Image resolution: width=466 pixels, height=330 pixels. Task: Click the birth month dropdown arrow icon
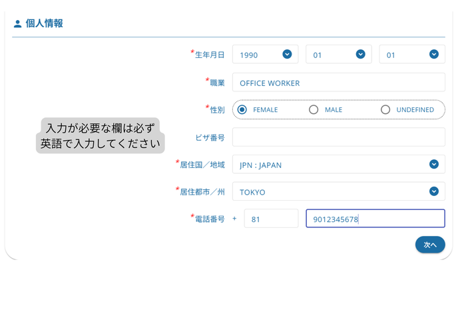[360, 55]
